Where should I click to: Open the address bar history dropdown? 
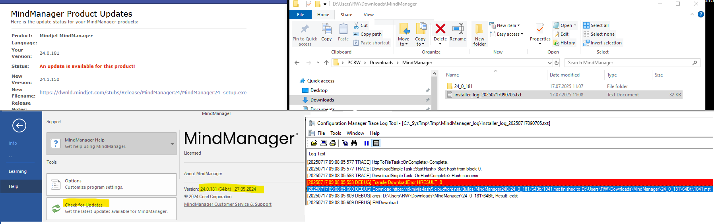point(549,63)
